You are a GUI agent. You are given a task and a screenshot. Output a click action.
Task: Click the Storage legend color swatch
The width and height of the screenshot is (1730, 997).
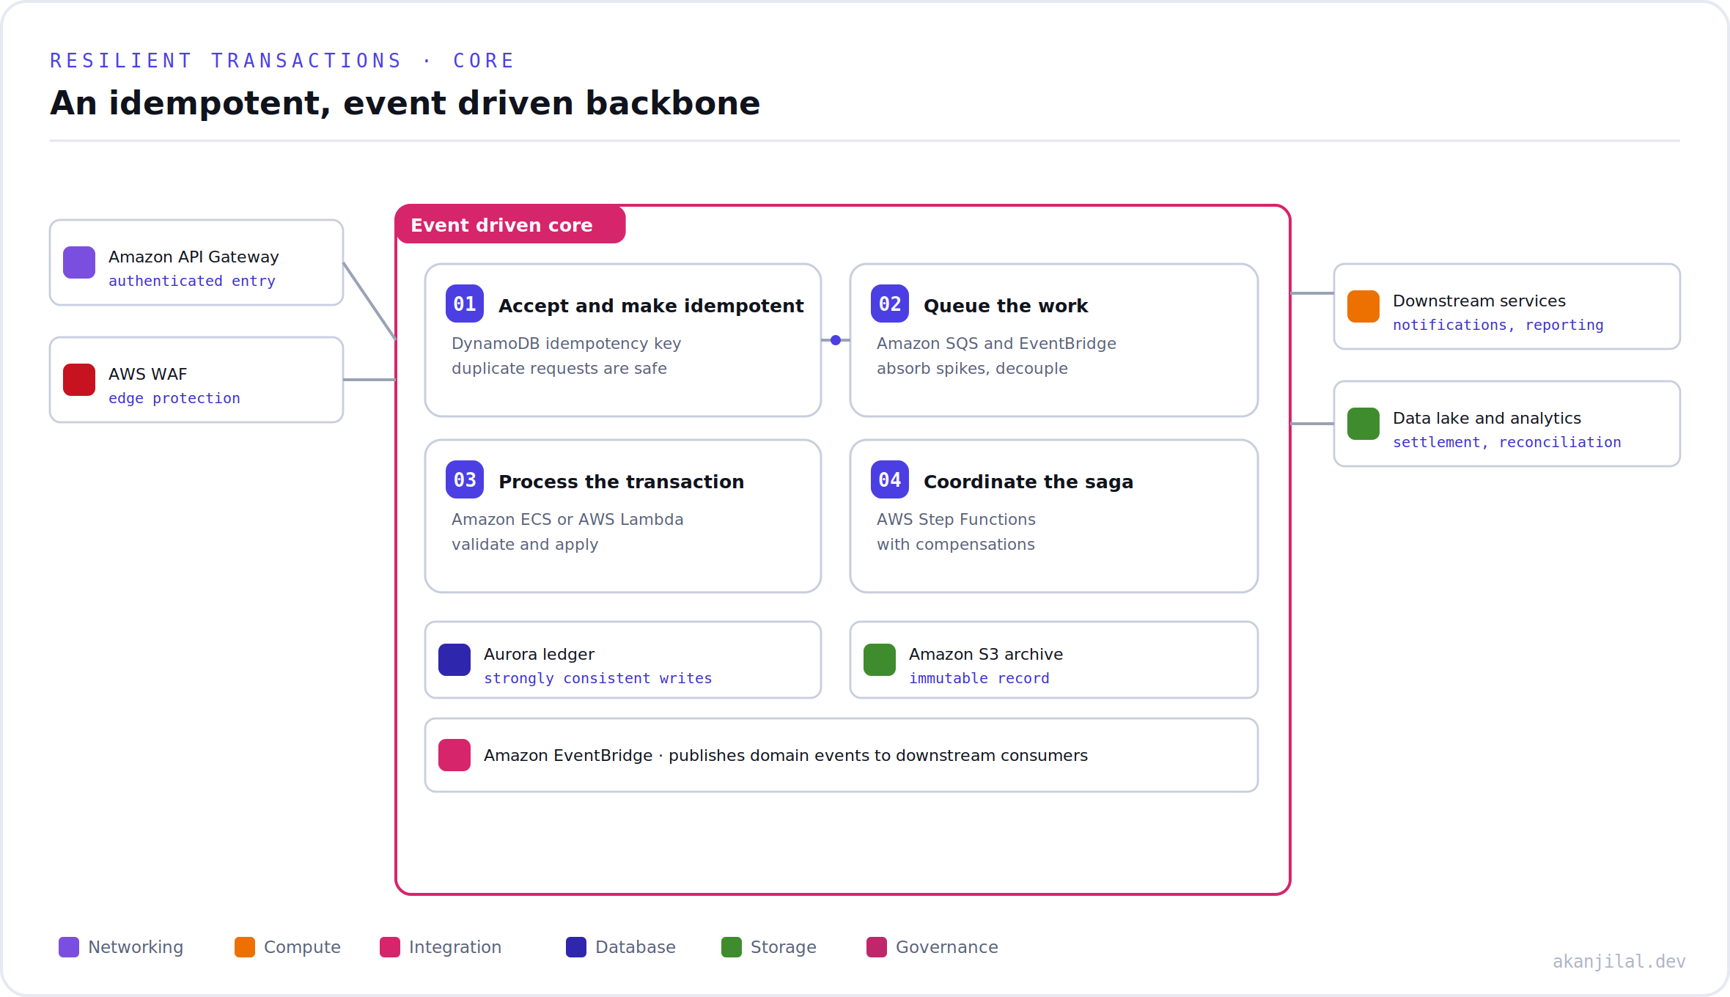tap(732, 947)
